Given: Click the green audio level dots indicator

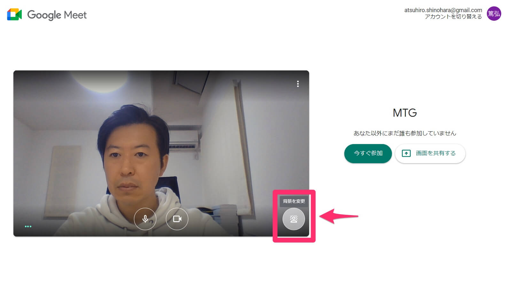Looking at the screenshot, I should click(28, 226).
